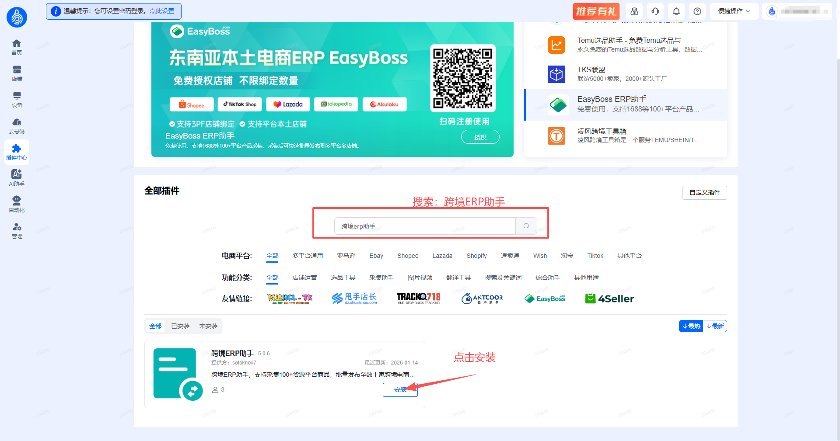Select 插件中心 puzzle icon in sidebar
This screenshot has width=840, height=441.
(17, 152)
